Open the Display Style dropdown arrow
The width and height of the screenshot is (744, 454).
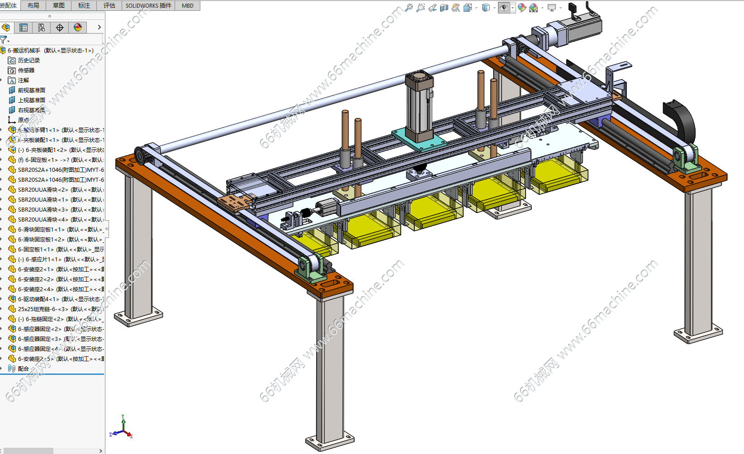point(494,8)
